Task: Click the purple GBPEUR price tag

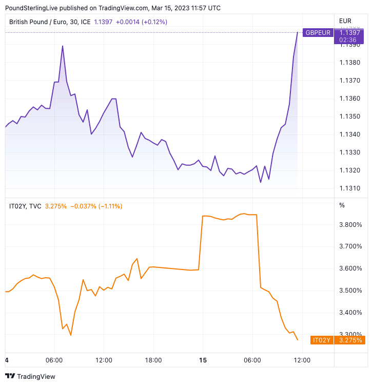Action: 318,33
